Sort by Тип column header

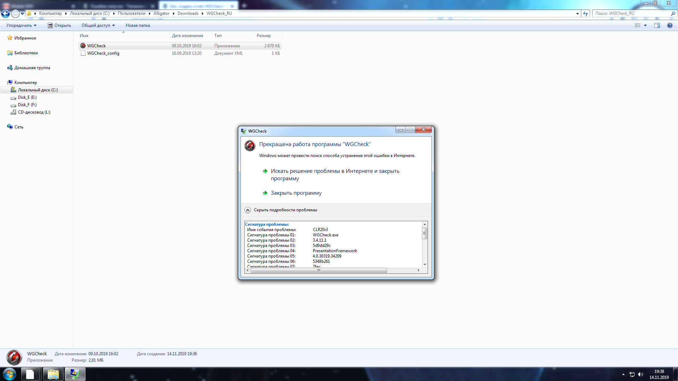point(233,36)
